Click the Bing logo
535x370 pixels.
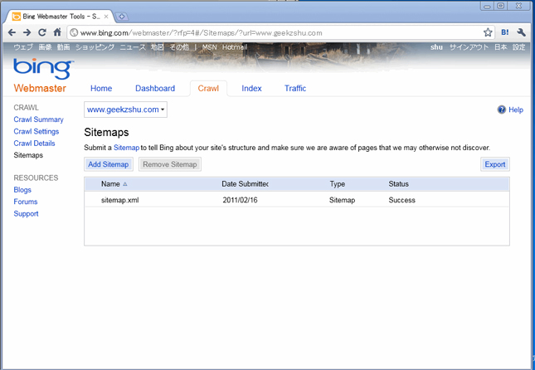43,68
